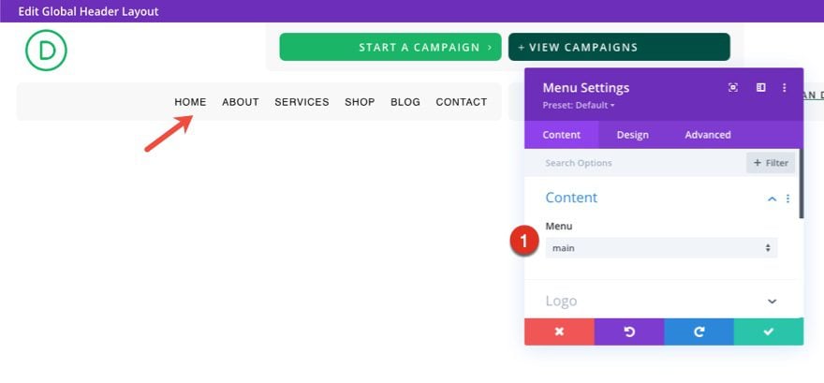The height and width of the screenshot is (383, 824).
Task: Select SERVICES menu item
Action: point(302,102)
